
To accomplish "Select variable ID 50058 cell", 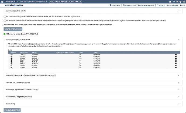I will [22, 67].
